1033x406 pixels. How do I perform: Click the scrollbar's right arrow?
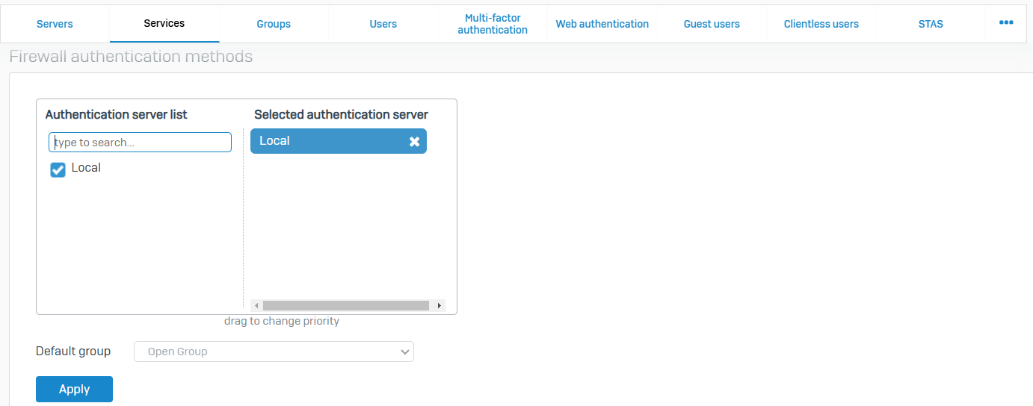[439, 305]
